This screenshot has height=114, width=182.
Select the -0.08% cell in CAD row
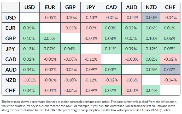pyautogui.click(x=71, y=59)
